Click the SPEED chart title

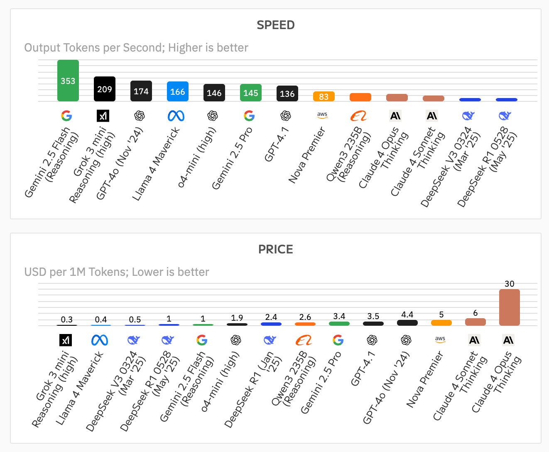pos(276,25)
